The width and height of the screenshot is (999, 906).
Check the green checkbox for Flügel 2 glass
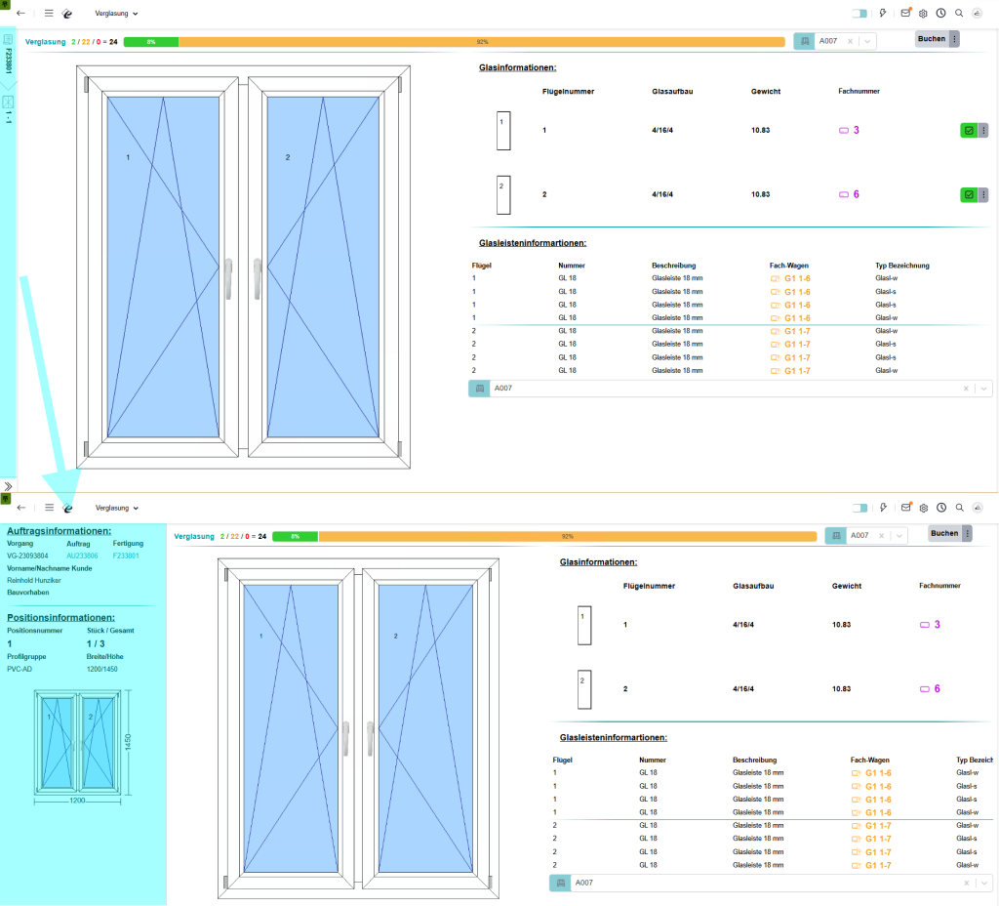968,194
